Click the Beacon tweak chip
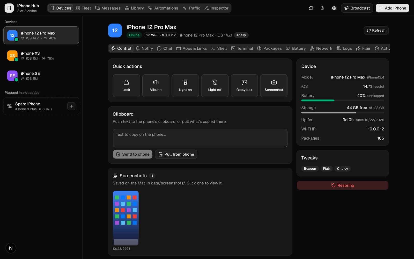This screenshot has width=414, height=259. (310, 169)
